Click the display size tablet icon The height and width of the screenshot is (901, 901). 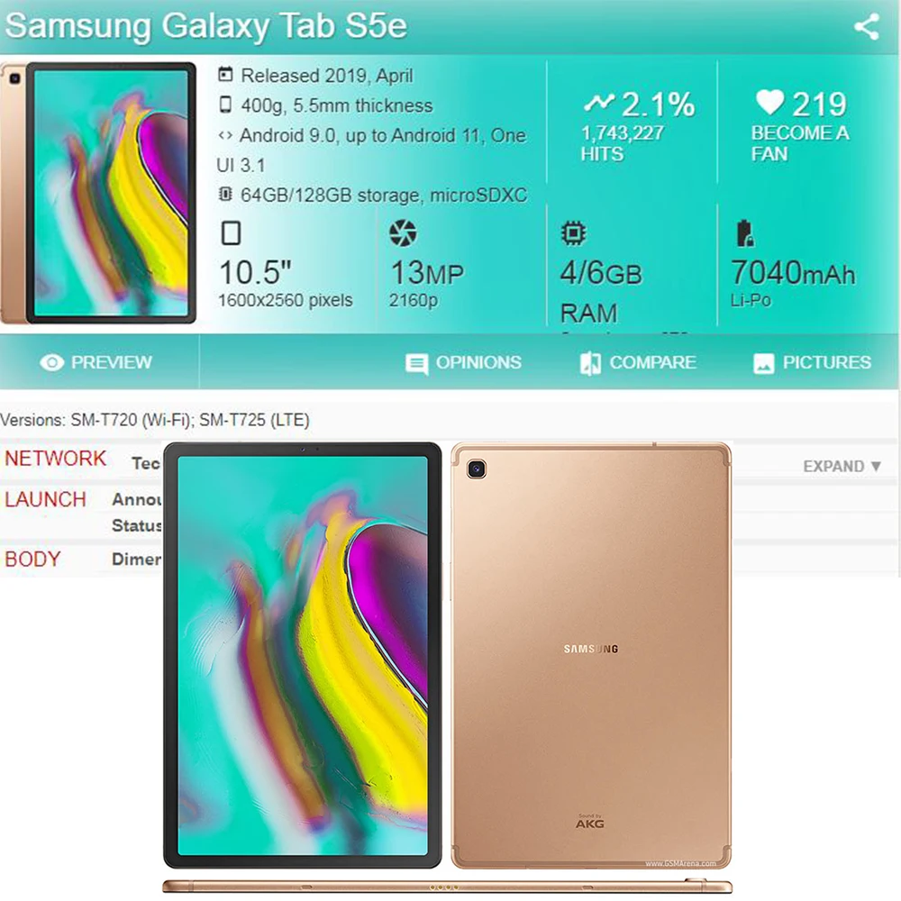231,232
